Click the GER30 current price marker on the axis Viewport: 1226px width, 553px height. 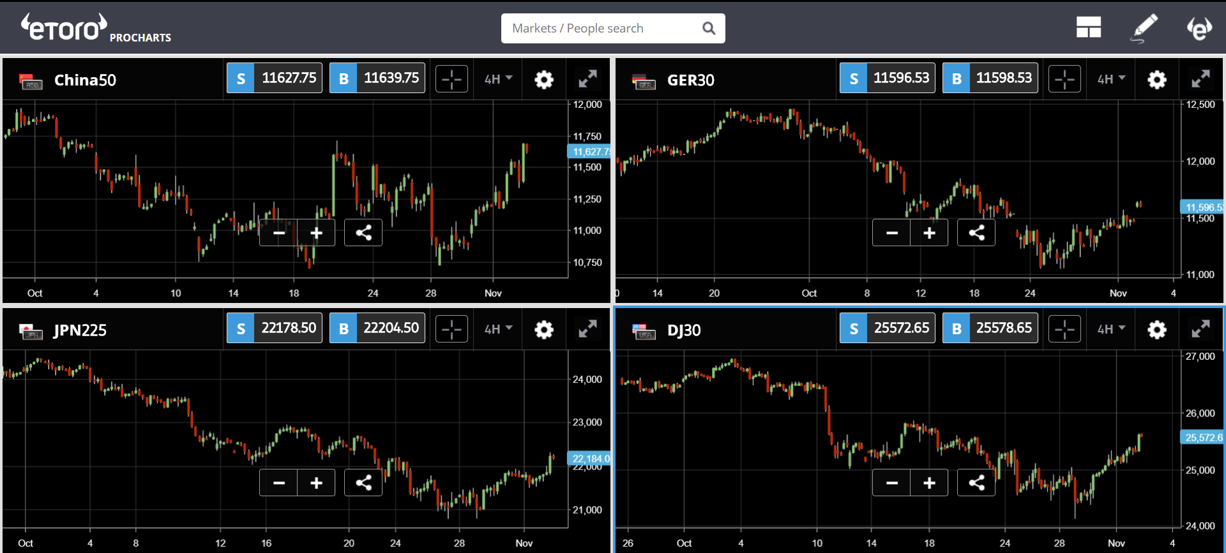[x=1202, y=207]
